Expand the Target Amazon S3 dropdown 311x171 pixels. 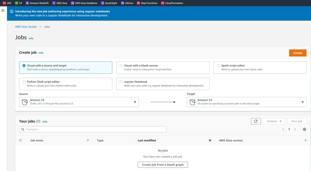pyautogui.click(x=247, y=102)
